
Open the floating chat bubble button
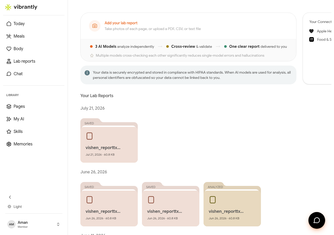tap(317, 220)
